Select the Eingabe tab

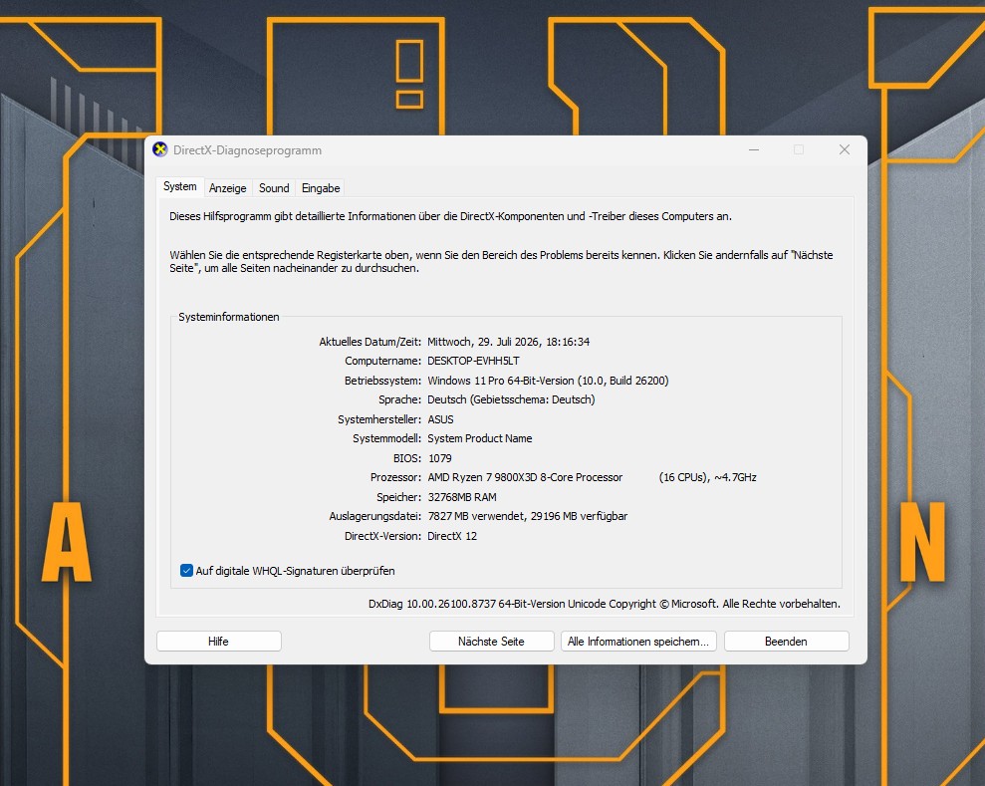coord(321,188)
